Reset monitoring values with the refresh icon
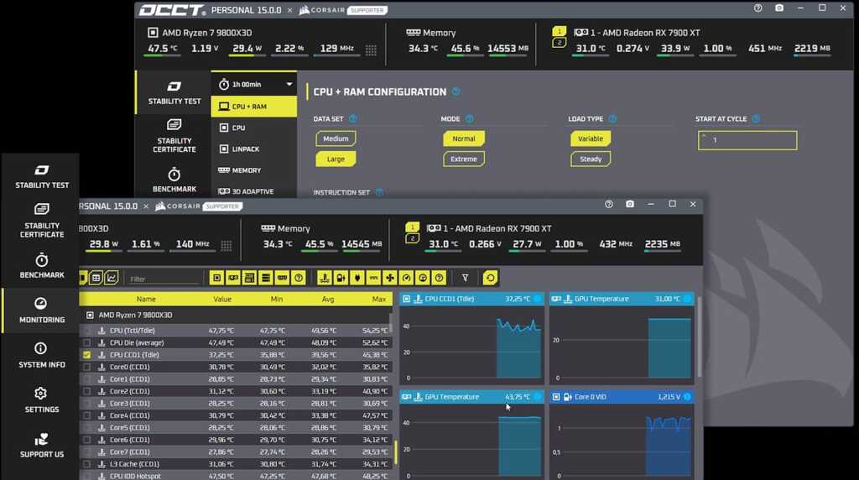859x480 pixels. coord(491,278)
